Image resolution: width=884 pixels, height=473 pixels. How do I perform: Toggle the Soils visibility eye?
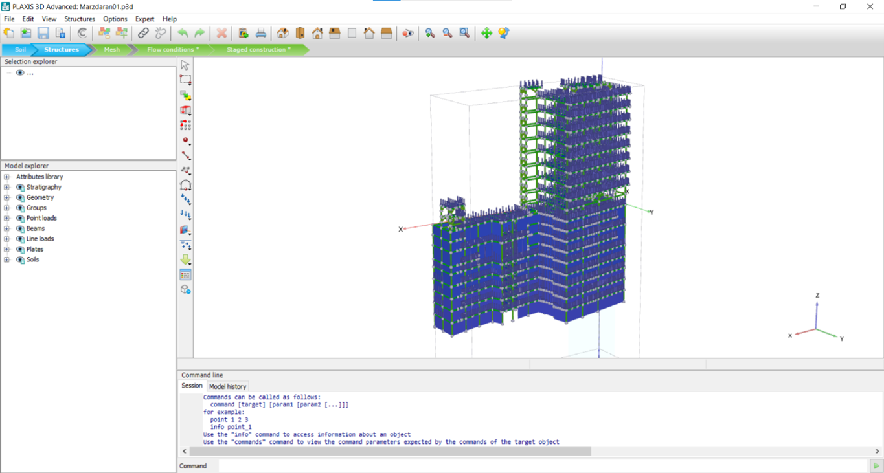pos(20,259)
